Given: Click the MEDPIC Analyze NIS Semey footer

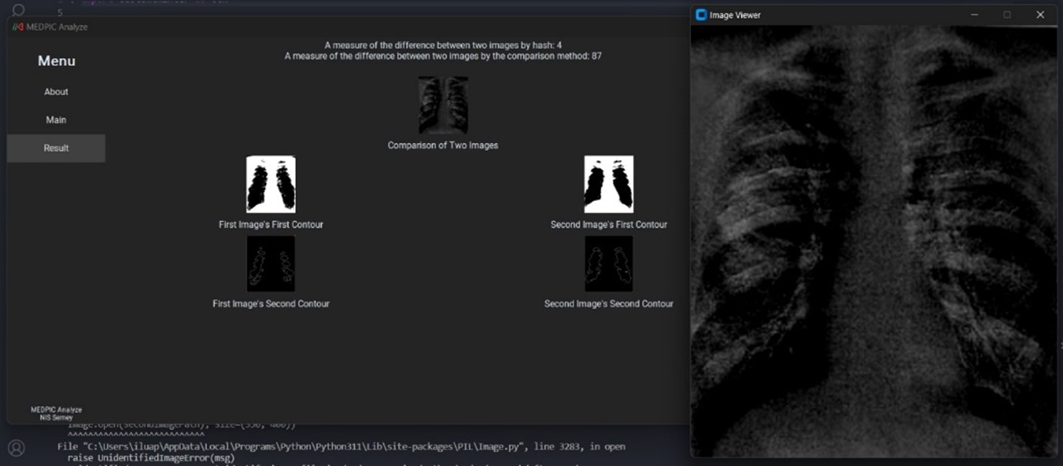Looking at the screenshot, I should [x=56, y=414].
